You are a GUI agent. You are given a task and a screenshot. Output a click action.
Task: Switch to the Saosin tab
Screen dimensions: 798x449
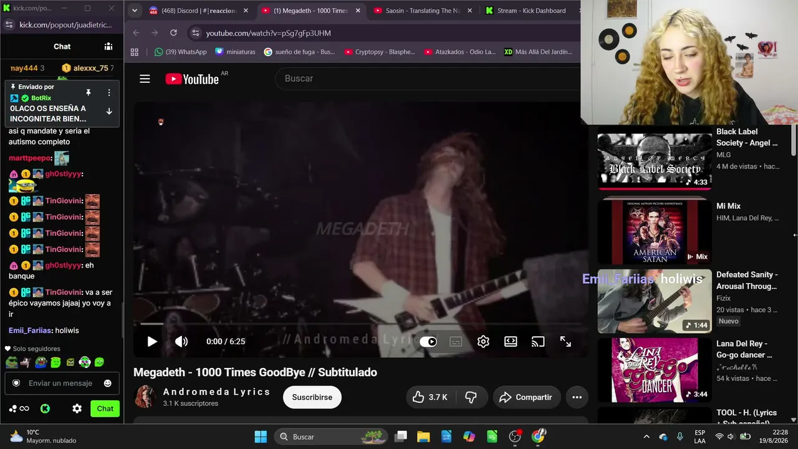[x=423, y=11]
